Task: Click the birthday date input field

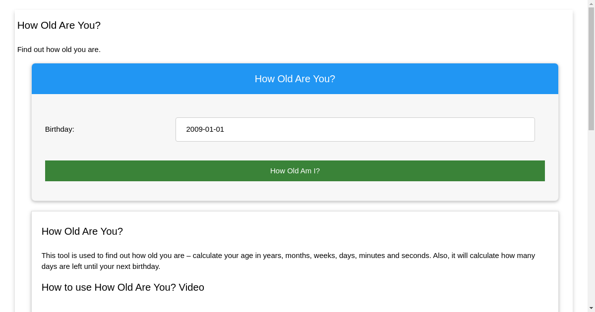Action: click(x=355, y=129)
